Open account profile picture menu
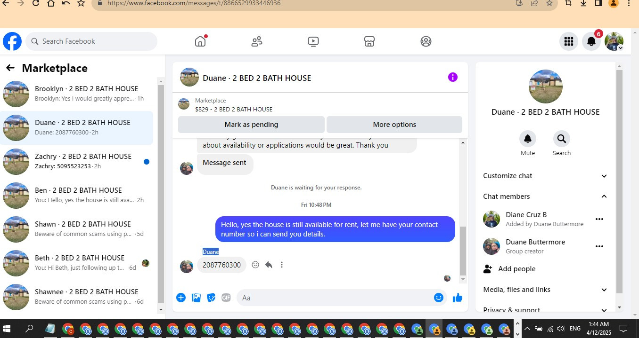The image size is (639, 338). click(x=614, y=41)
